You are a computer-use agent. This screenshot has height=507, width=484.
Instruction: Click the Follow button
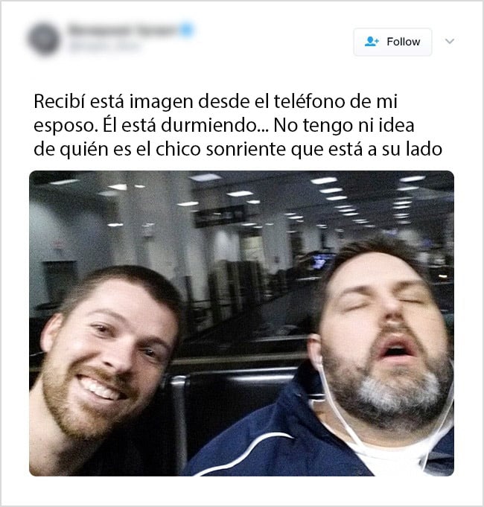[x=392, y=42]
